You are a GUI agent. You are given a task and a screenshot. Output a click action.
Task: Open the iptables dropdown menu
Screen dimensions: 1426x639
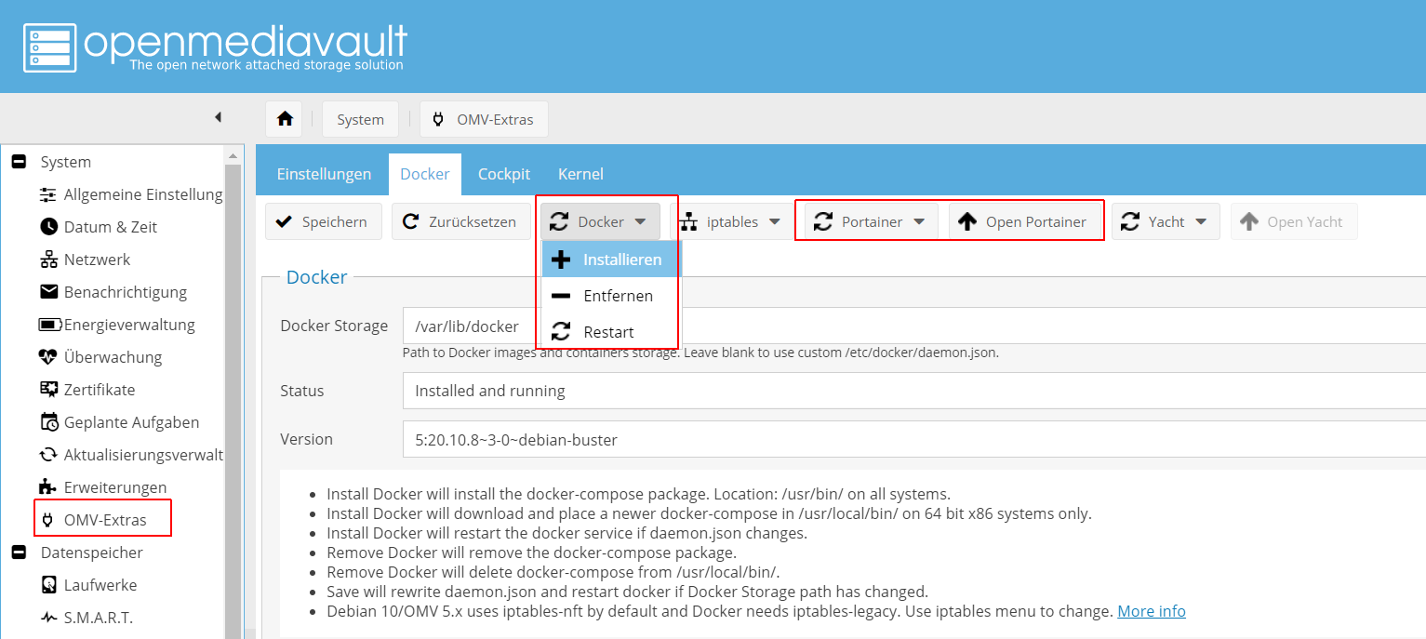point(730,222)
